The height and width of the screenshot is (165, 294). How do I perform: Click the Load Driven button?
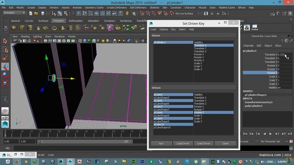(x=204, y=143)
